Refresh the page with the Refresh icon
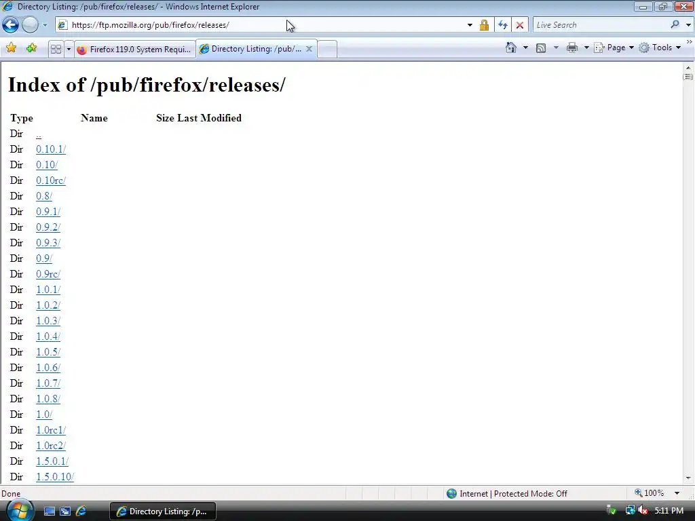Viewport: 695px width, 521px height. click(x=503, y=25)
